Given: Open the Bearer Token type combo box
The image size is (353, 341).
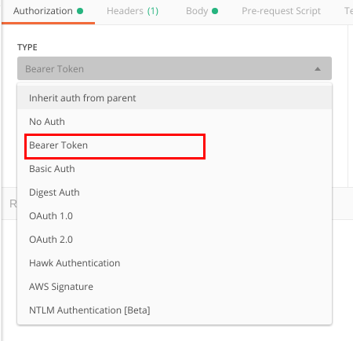Looking at the screenshot, I should 174,68.
